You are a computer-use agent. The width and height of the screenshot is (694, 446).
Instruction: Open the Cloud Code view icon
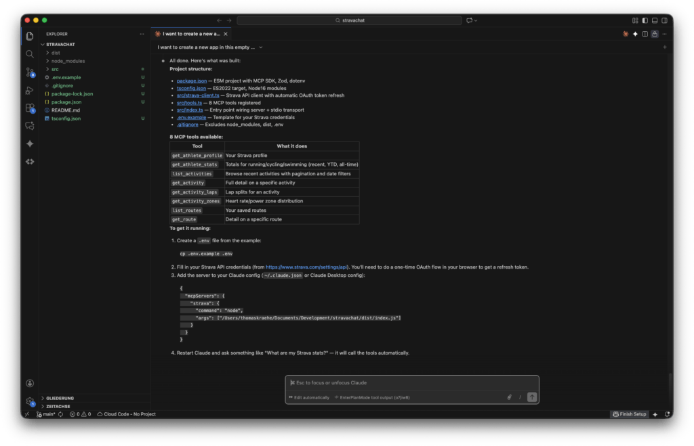30,162
